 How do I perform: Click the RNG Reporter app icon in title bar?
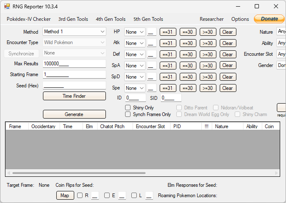(x=7, y=7)
